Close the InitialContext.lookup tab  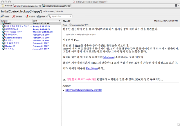(69, 6)
